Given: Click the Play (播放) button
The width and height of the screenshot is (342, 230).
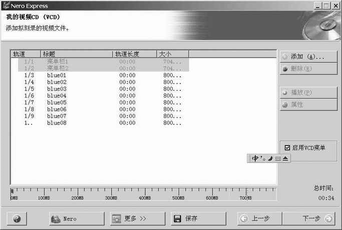Looking at the screenshot, I should (308, 93).
